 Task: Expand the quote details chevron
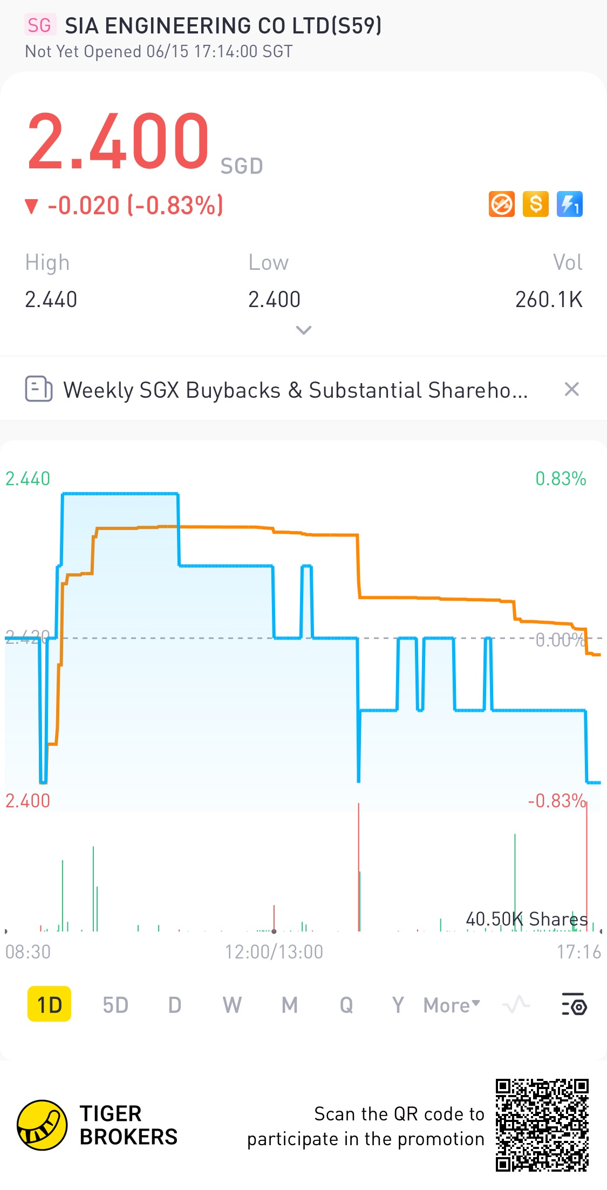(304, 330)
